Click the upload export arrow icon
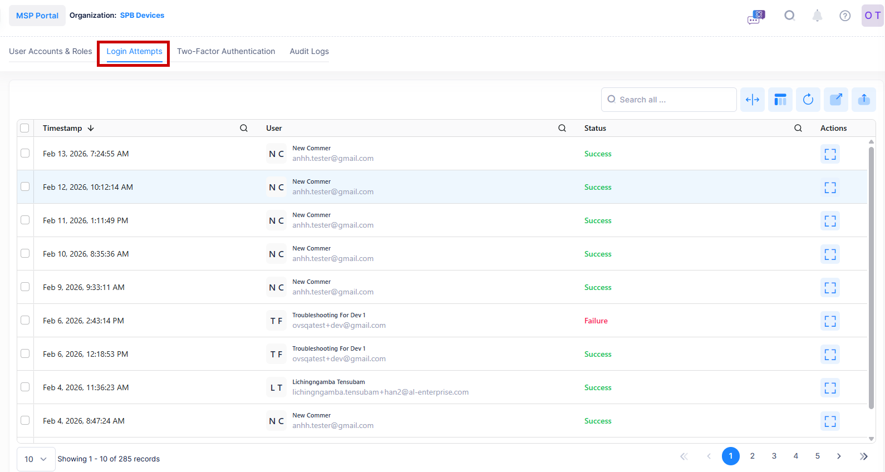Viewport: 885px width, 472px height. tap(863, 100)
